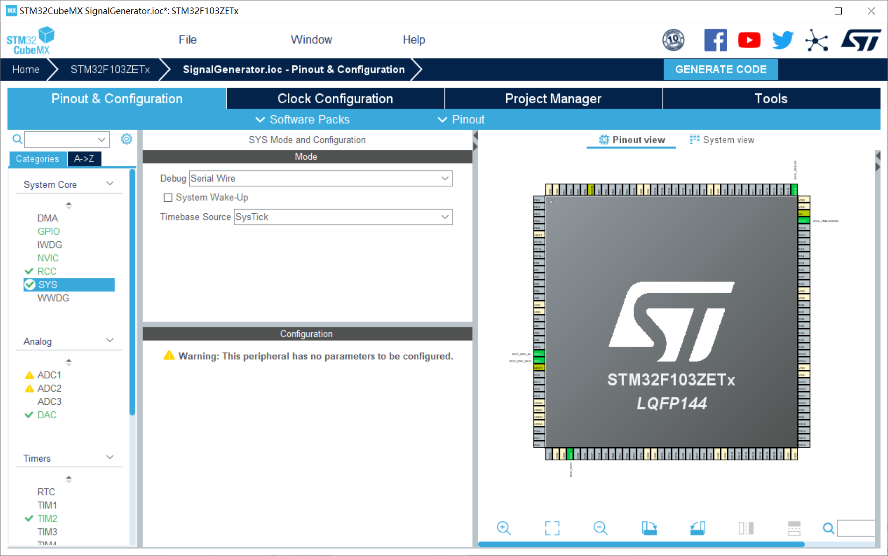Click the pinout horizontal scrollbar
The height and width of the screenshot is (556, 888).
[x=641, y=544]
